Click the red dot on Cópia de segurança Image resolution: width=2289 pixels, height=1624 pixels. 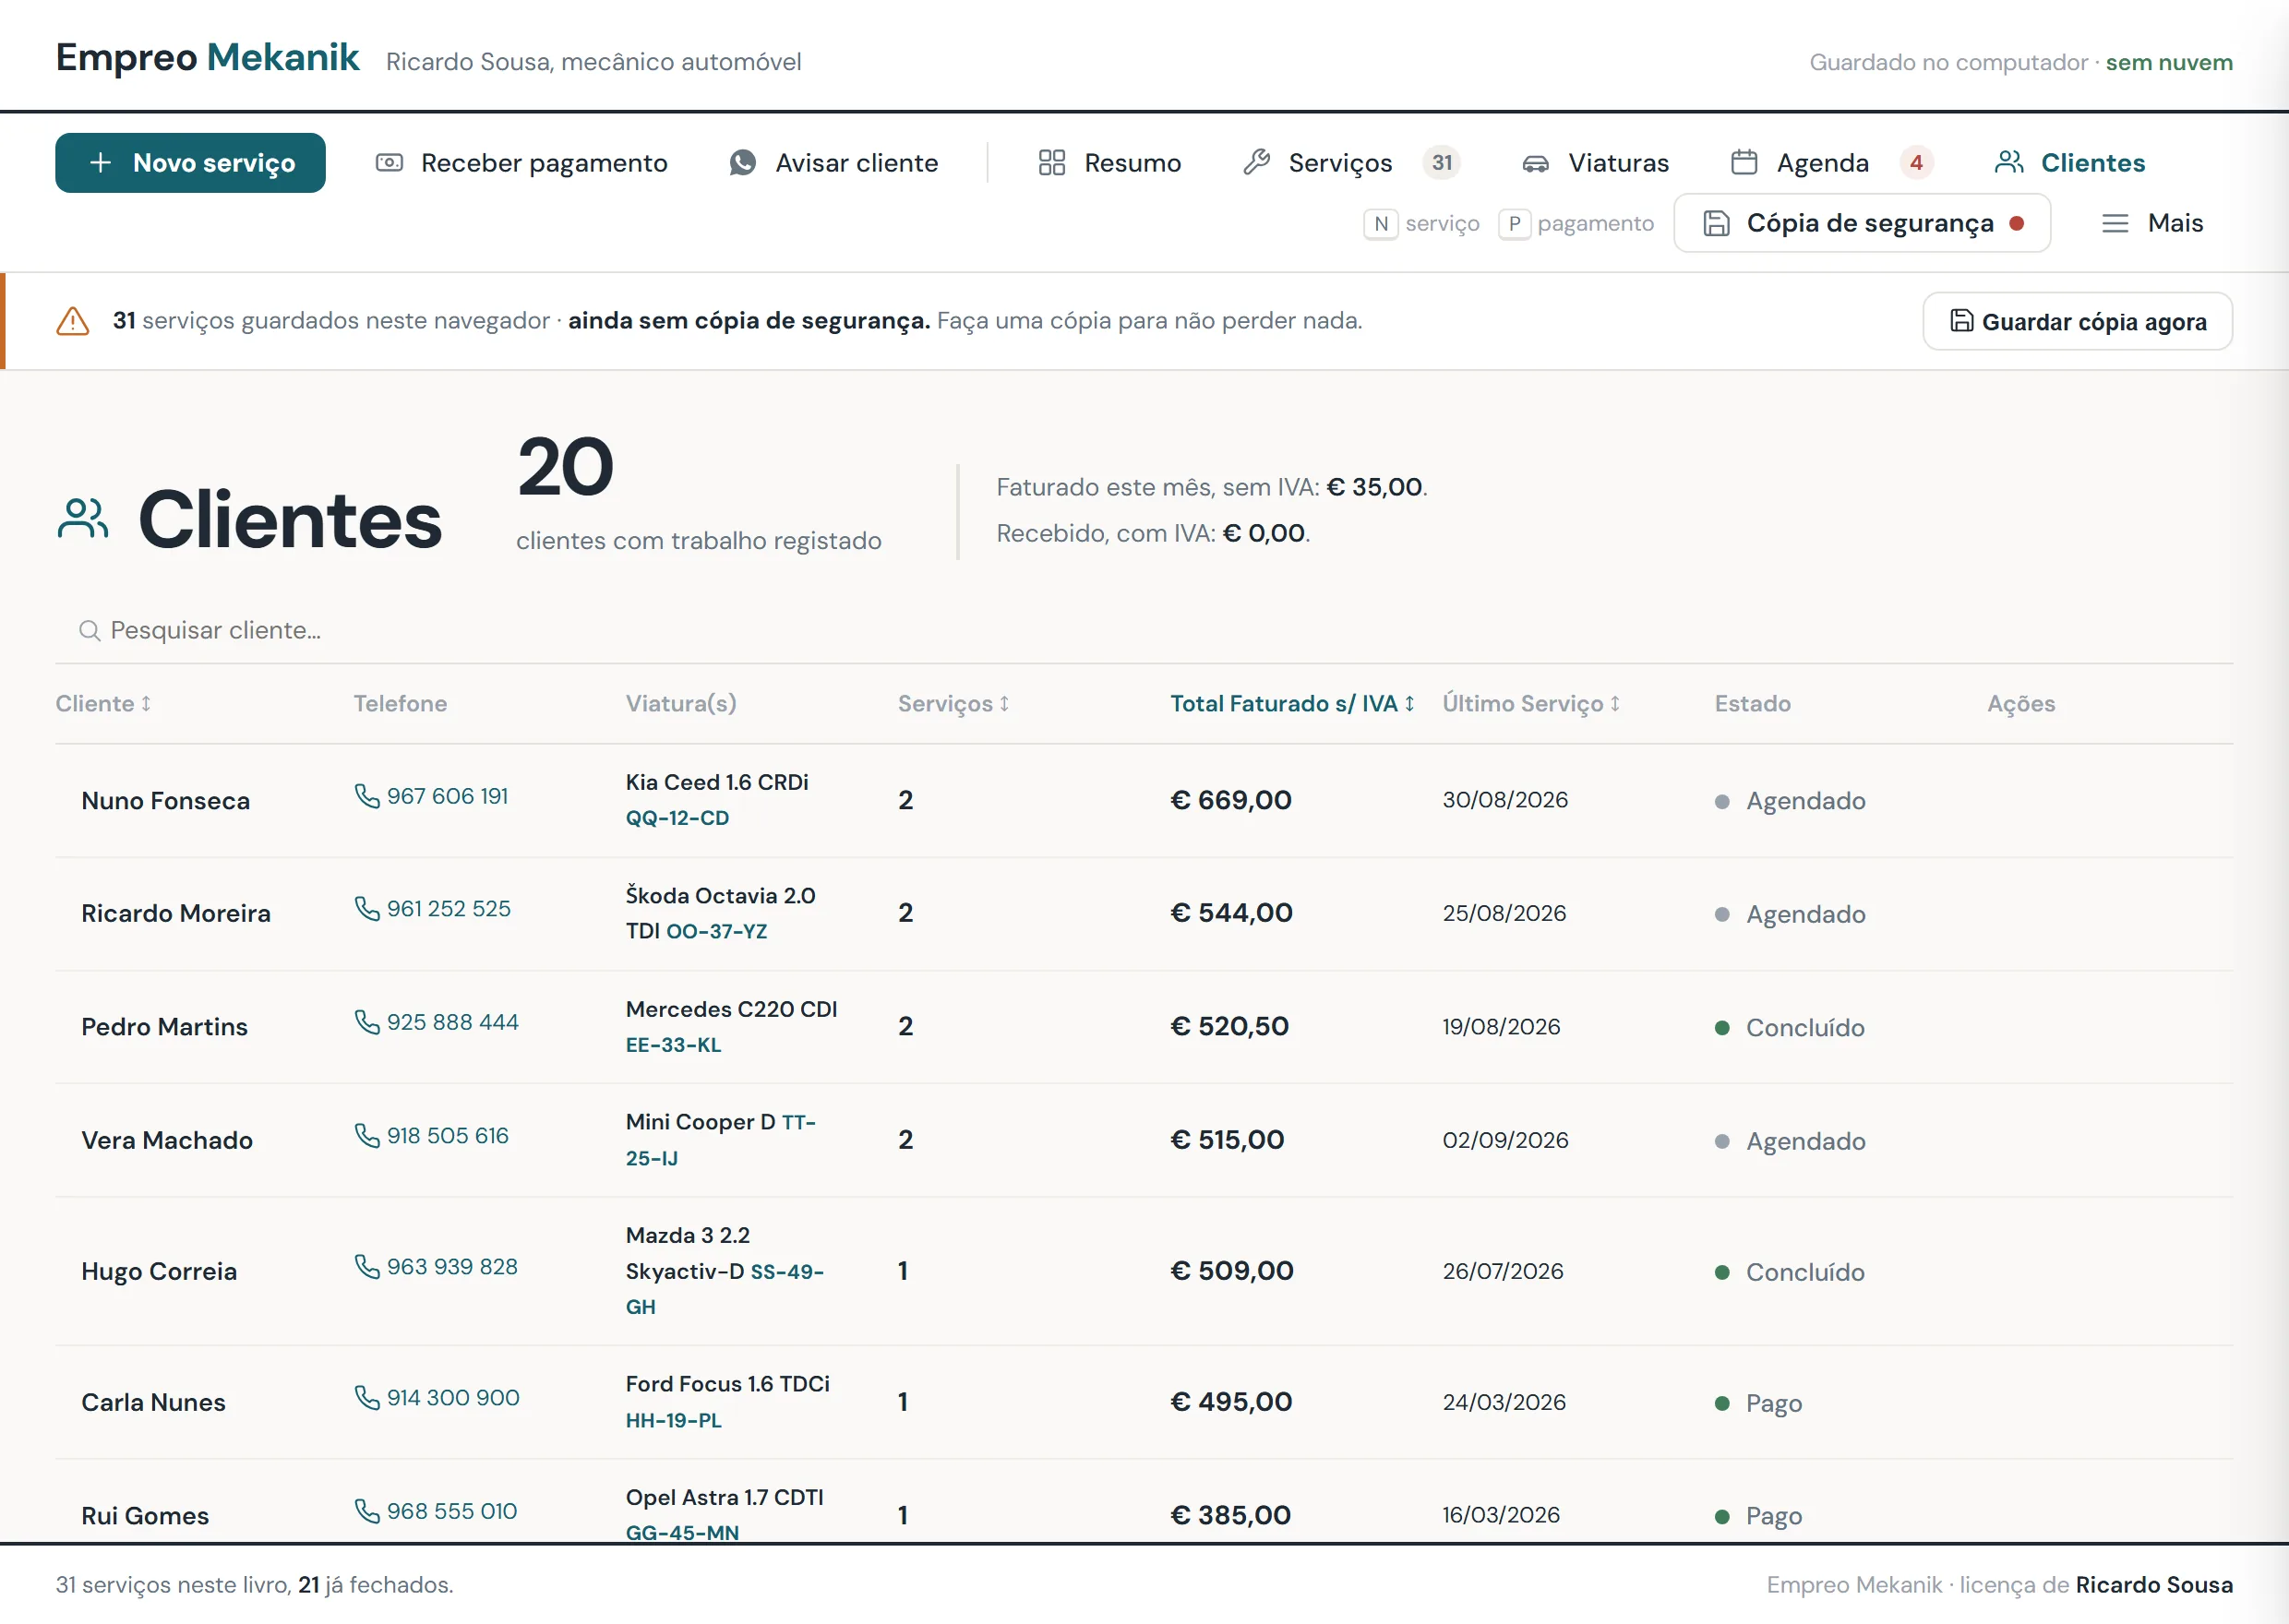[x=2016, y=223]
